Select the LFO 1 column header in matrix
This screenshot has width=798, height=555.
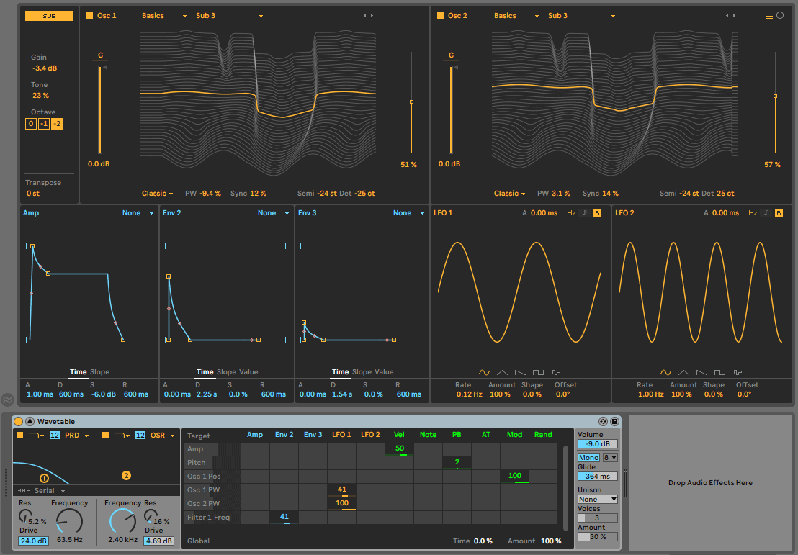tap(341, 434)
